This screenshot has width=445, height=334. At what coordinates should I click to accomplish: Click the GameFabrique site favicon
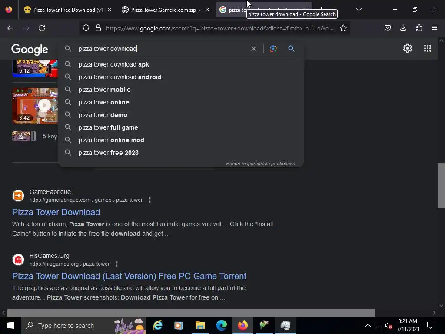(x=18, y=196)
